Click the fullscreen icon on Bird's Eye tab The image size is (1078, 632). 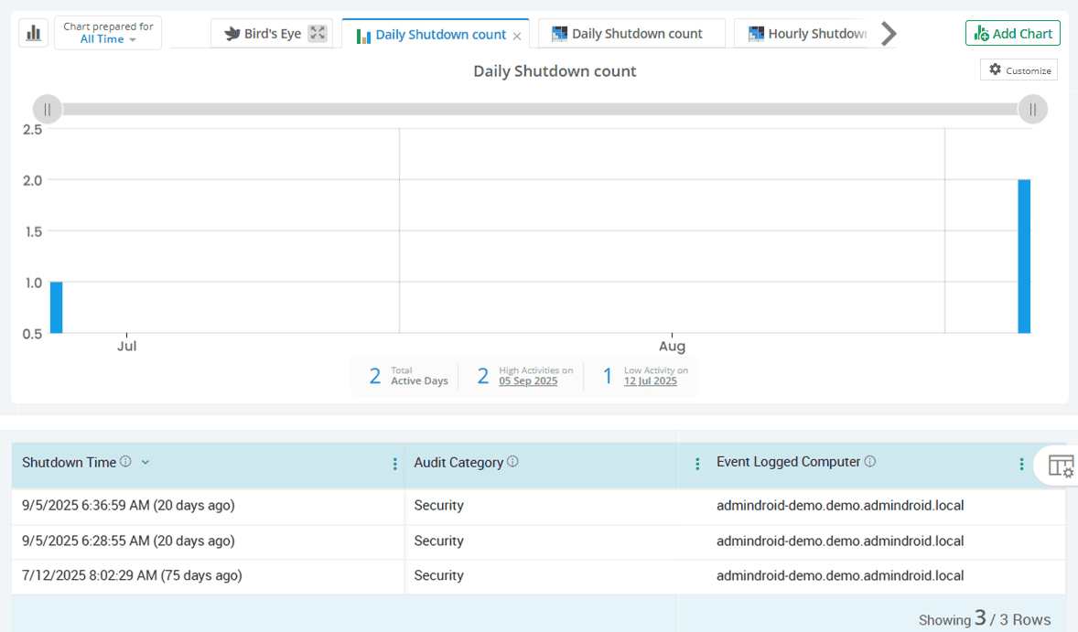click(x=318, y=33)
